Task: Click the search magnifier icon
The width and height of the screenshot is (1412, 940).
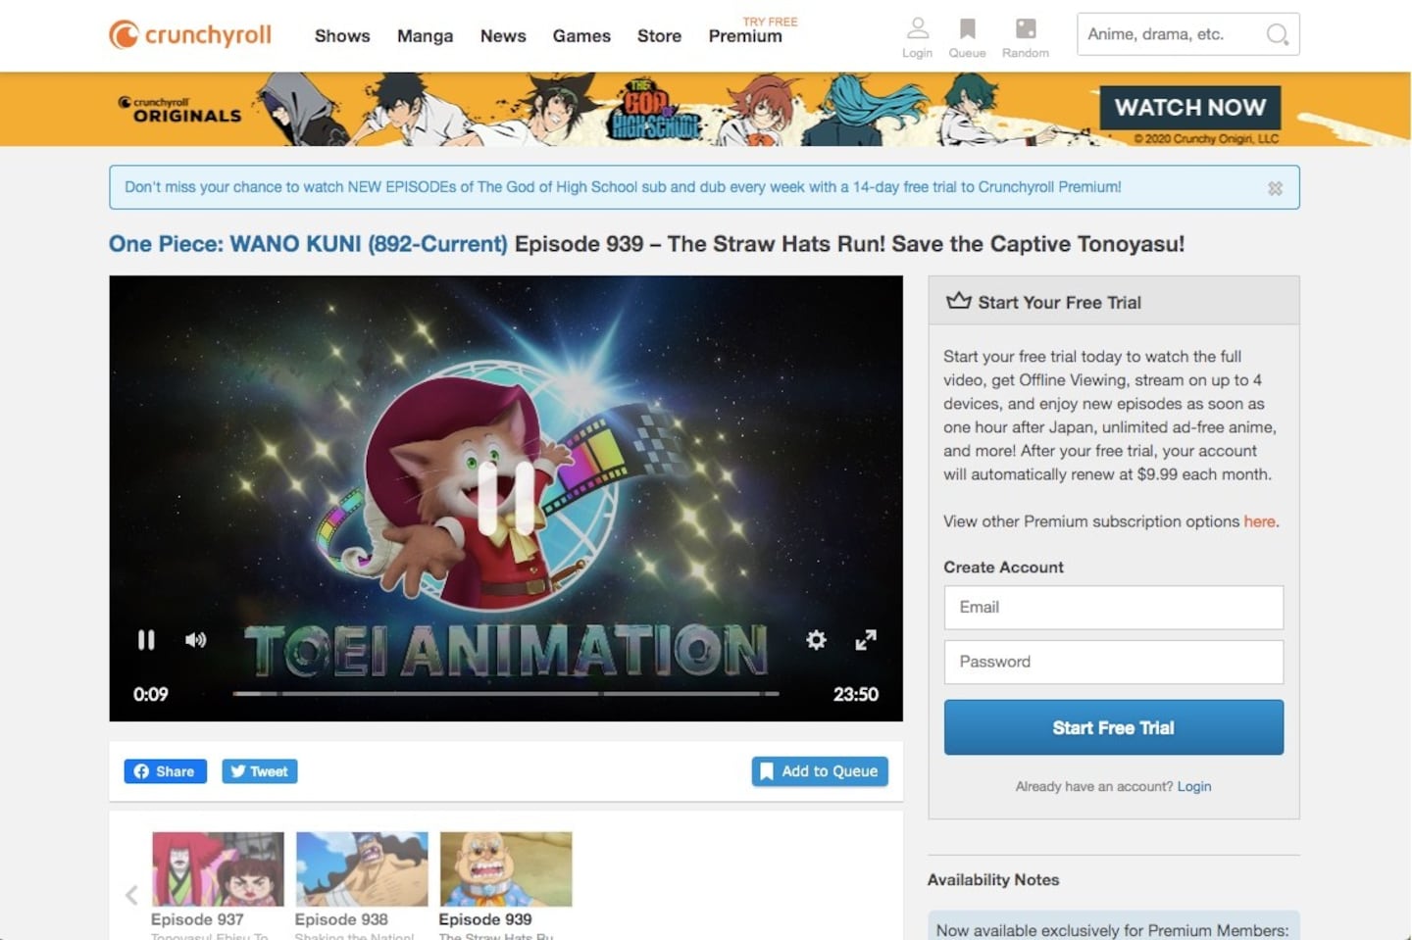Action: click(x=1277, y=34)
